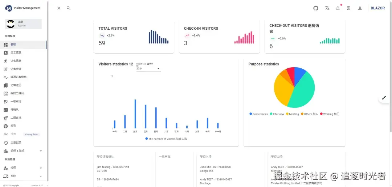
Task: Toggle Interview legend in Purpose statistics
Action: pyautogui.click(x=277, y=114)
